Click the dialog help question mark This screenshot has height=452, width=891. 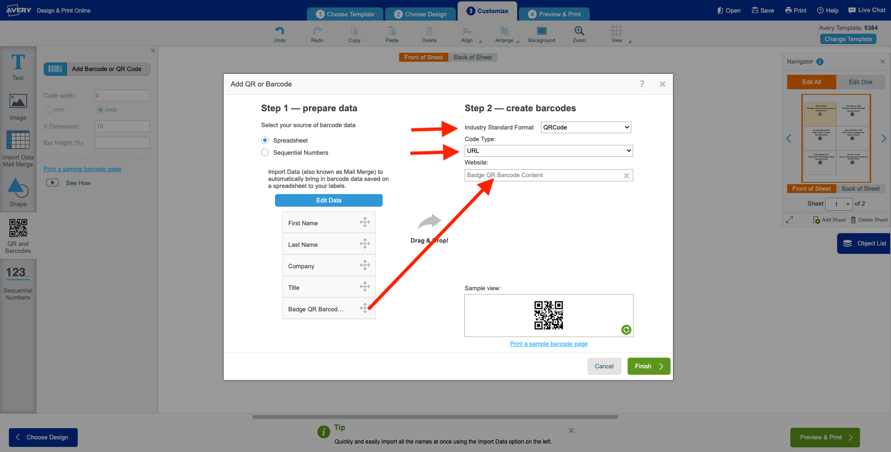[642, 84]
